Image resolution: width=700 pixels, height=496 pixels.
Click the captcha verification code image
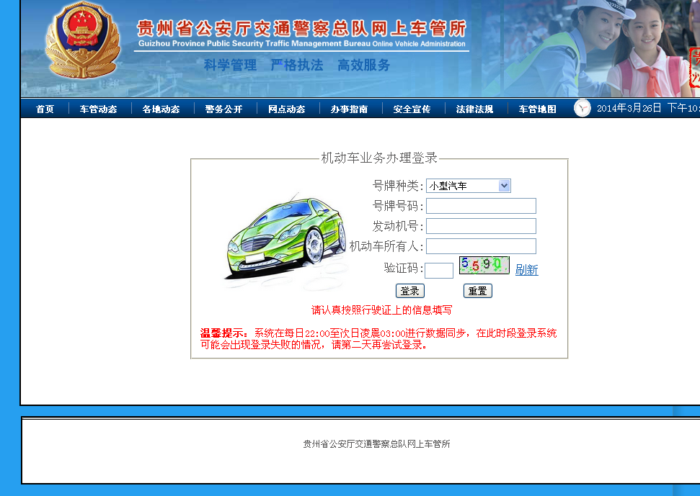click(x=484, y=265)
